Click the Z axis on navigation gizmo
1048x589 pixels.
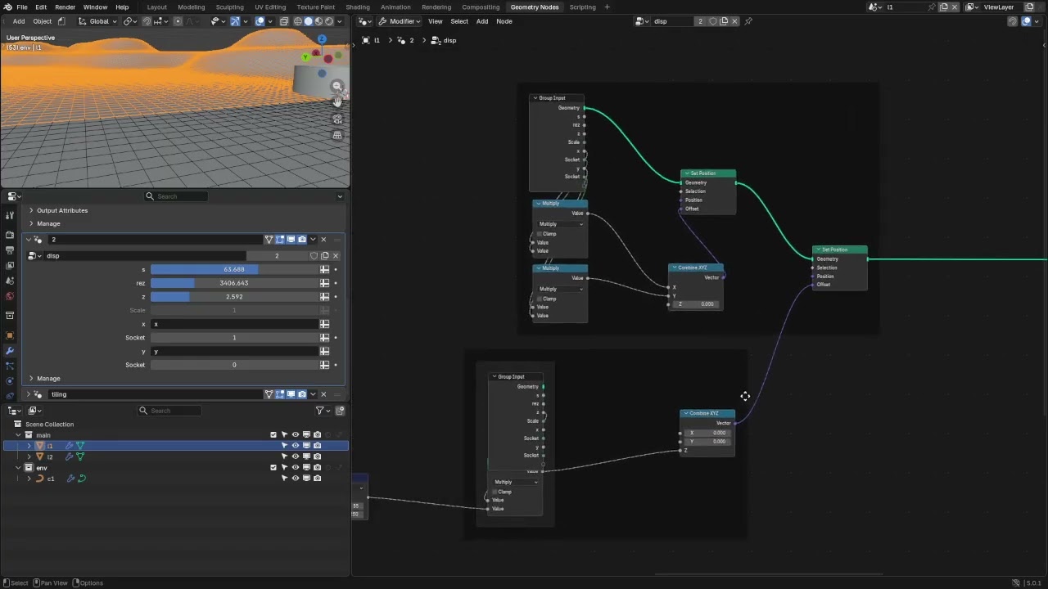pyautogui.click(x=322, y=39)
